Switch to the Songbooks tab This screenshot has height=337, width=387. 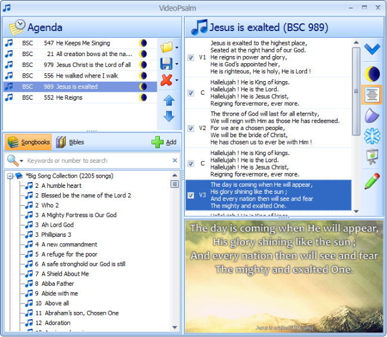coord(27,143)
